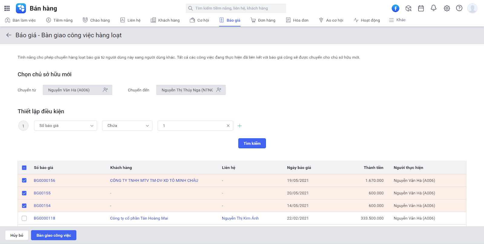Click the Hủy bỏ button
Image resolution: width=484 pixels, height=244 pixels.
click(17, 235)
